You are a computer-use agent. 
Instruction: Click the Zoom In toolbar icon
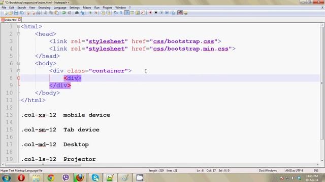coord(90,13)
